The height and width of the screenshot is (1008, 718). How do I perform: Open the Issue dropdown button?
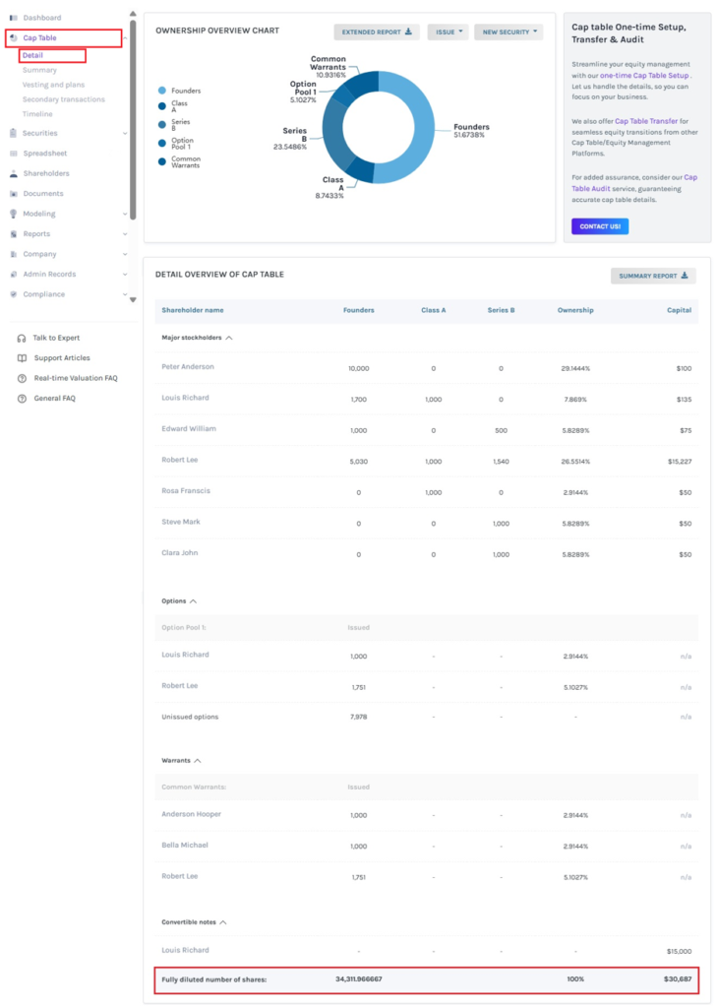click(449, 32)
